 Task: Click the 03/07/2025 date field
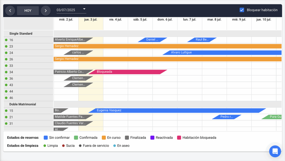click(68, 10)
